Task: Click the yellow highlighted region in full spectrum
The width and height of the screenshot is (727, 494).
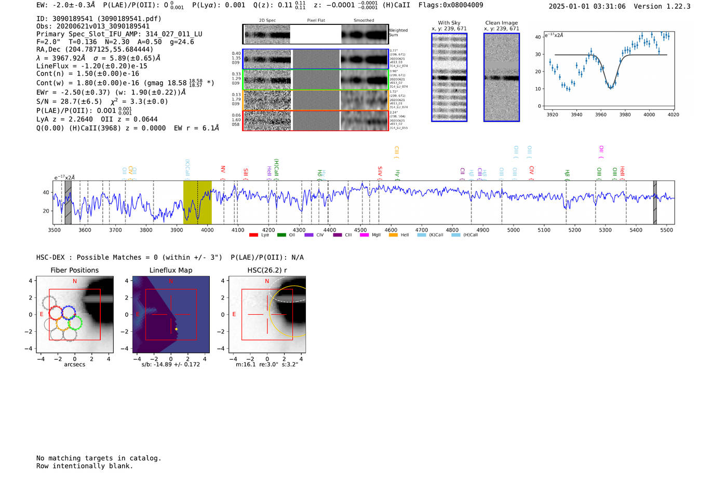Action: [197, 203]
